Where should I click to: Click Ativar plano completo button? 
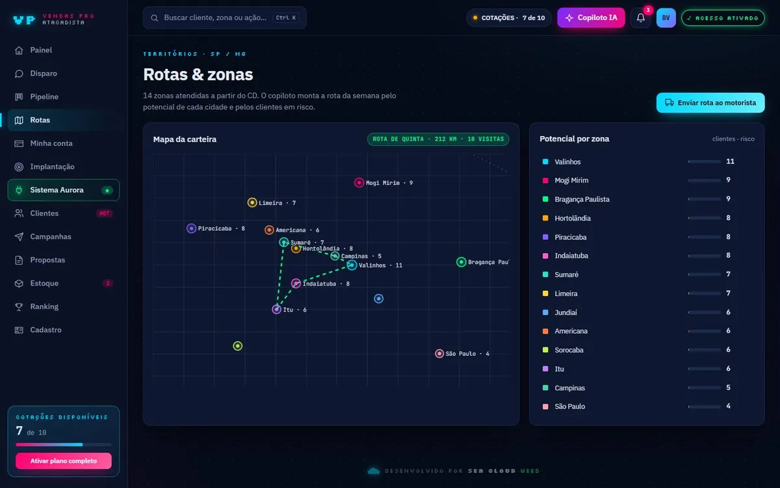click(x=64, y=461)
